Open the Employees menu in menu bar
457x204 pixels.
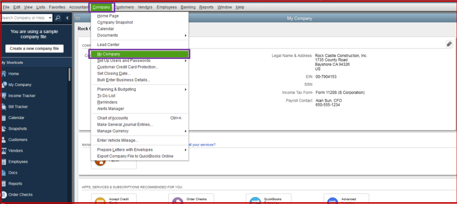pyautogui.click(x=167, y=7)
